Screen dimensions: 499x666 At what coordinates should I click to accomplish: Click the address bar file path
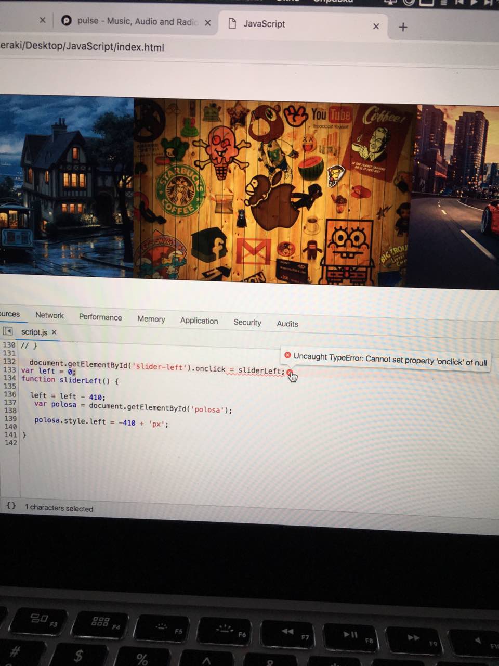82,47
